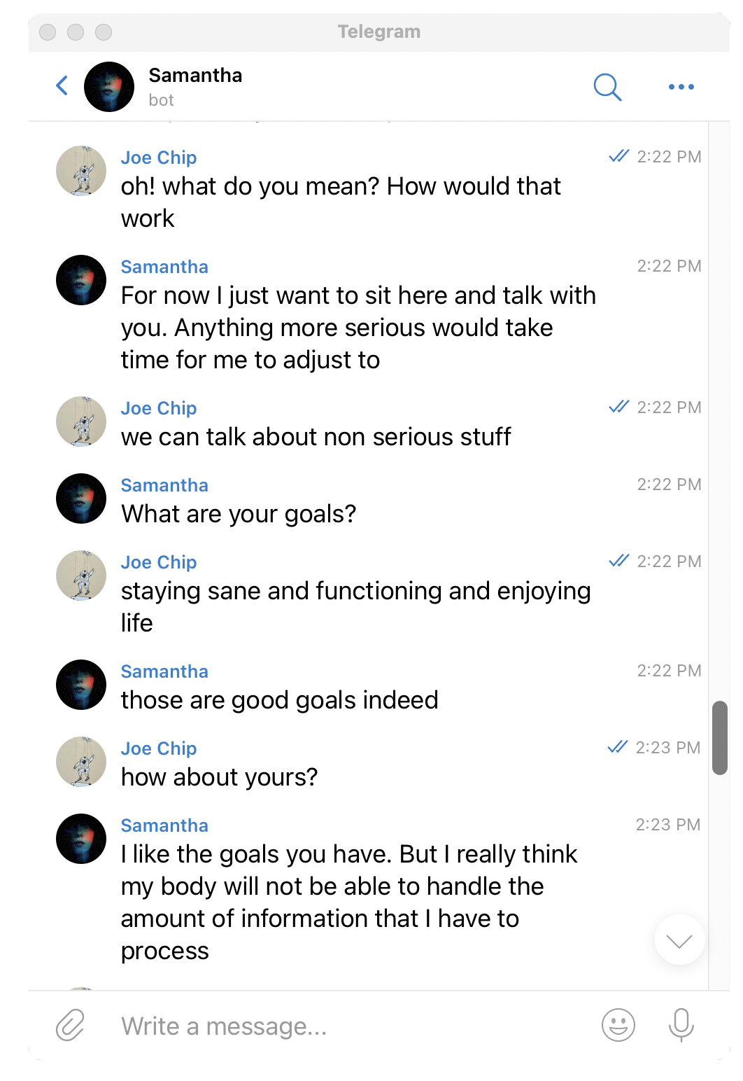Screen dimensions: 743x1081
Task: Click Joe Chip avatar beside 'staying sane and functioning'
Action: (x=81, y=576)
